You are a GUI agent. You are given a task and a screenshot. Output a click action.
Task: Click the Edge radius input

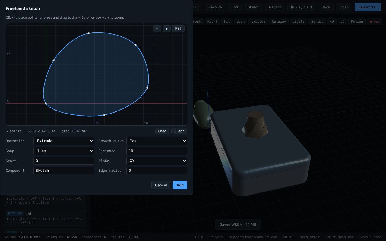tap(157, 171)
